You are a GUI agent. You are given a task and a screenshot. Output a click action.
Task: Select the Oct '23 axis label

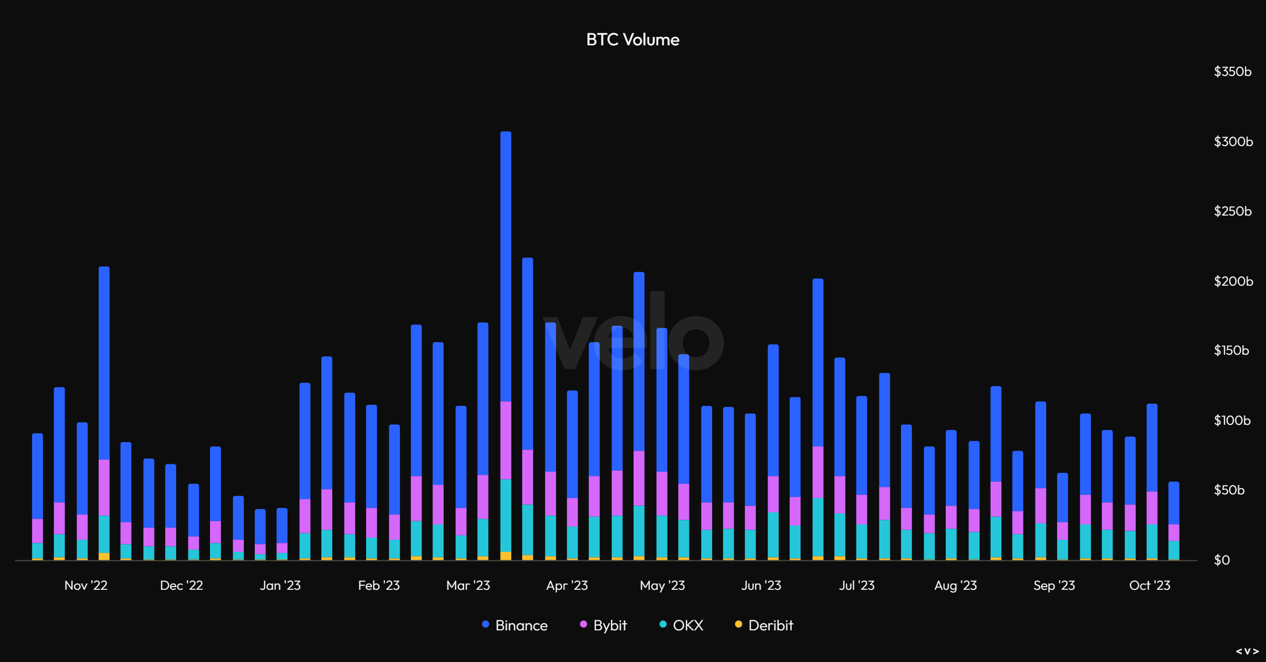1149,585
